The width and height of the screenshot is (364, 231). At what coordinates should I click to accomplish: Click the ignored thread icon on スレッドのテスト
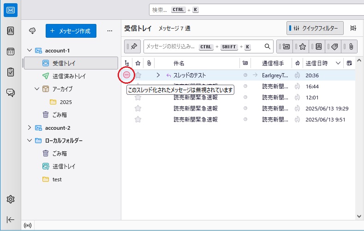(126, 75)
